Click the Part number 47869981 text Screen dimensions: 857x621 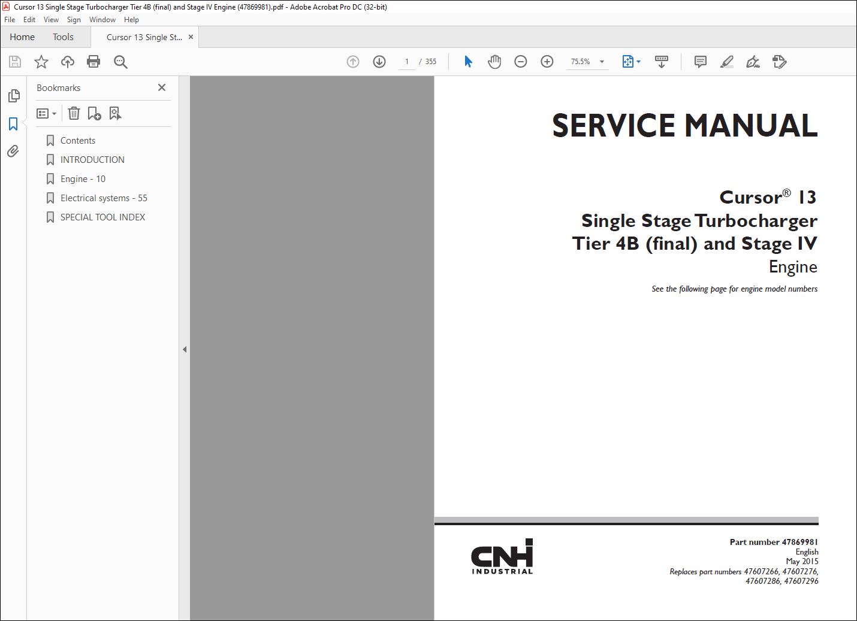(774, 542)
